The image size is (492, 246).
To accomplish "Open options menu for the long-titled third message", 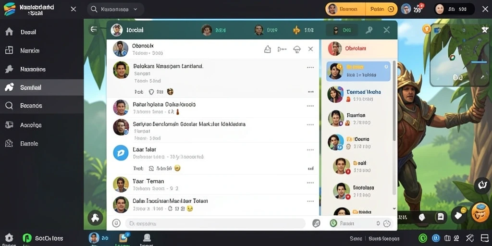I will click(310, 124).
